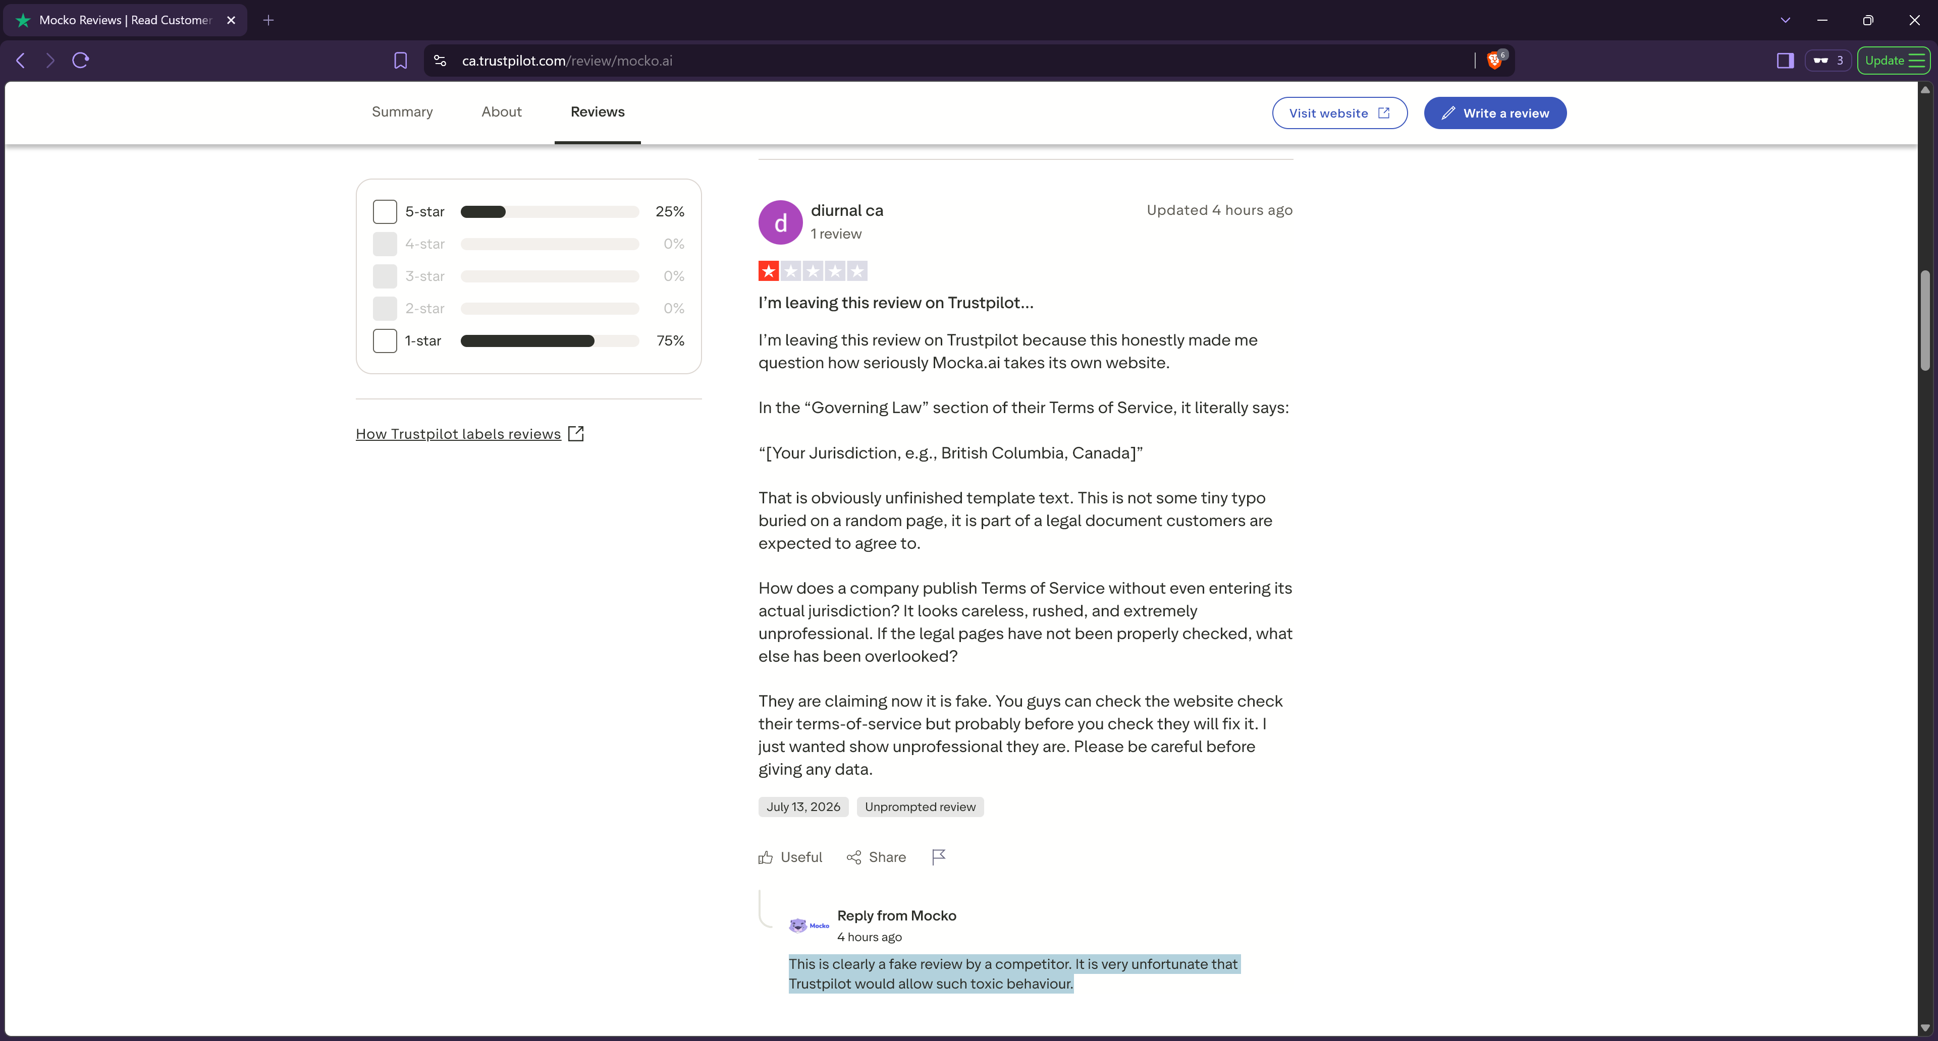Open the Update browser menu button
This screenshot has width=1938, height=1041.
pos(1893,60)
